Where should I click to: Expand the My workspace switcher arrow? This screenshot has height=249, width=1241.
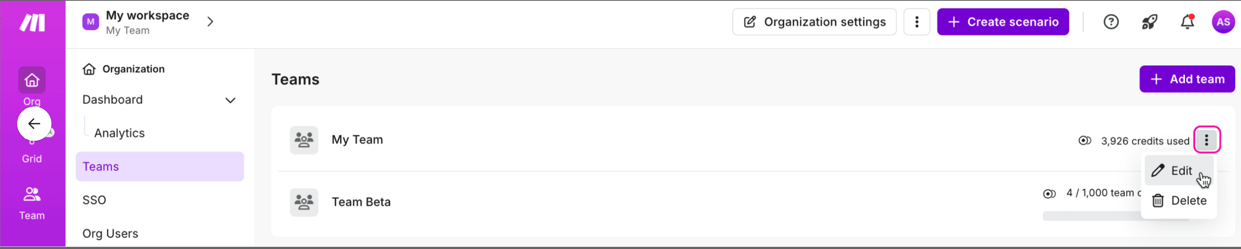(x=210, y=22)
